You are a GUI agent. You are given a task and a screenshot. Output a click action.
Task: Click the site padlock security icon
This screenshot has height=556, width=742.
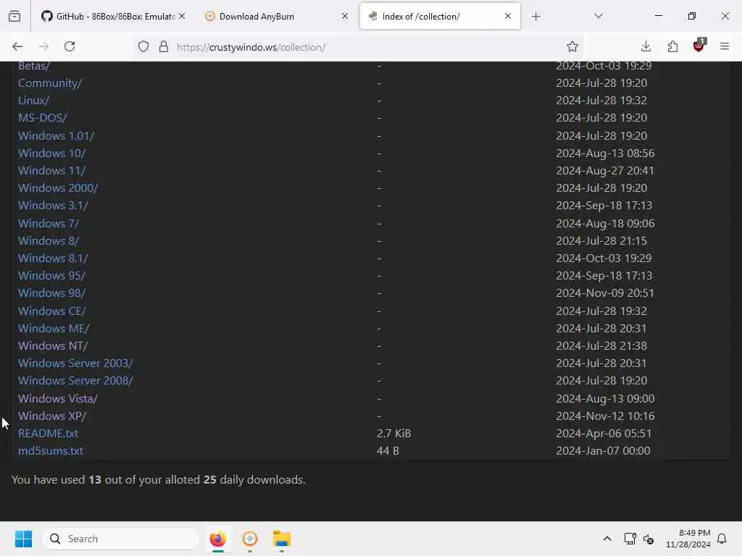tap(164, 47)
